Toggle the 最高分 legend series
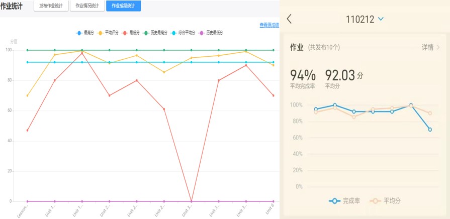Viewport: 450px width, 219px height. pyautogui.click(x=85, y=33)
